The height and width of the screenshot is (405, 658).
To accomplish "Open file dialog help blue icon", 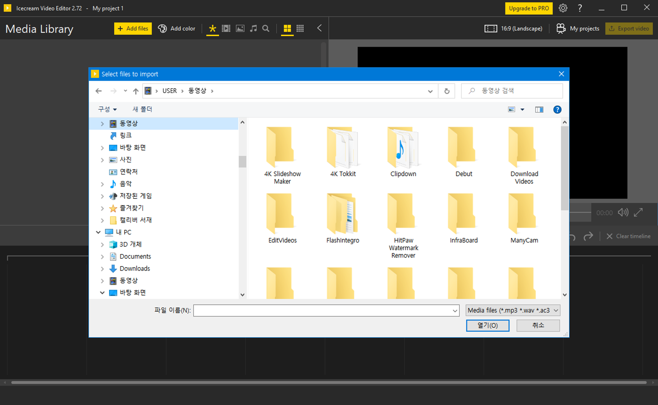I will click(557, 109).
